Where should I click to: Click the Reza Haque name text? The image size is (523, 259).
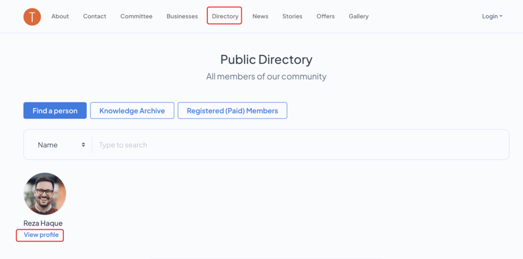pyautogui.click(x=43, y=223)
